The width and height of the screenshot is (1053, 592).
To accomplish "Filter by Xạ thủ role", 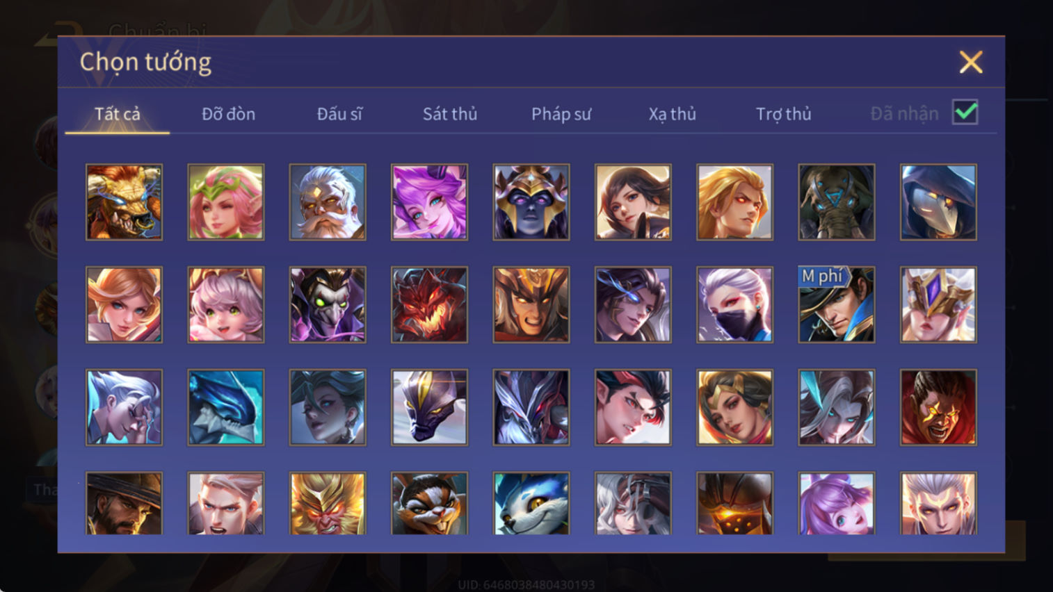I will tap(672, 114).
